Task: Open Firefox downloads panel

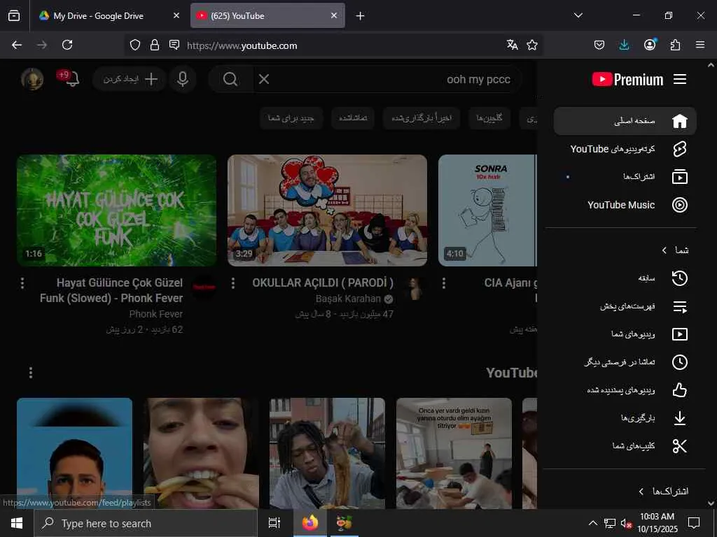Action: coord(624,45)
